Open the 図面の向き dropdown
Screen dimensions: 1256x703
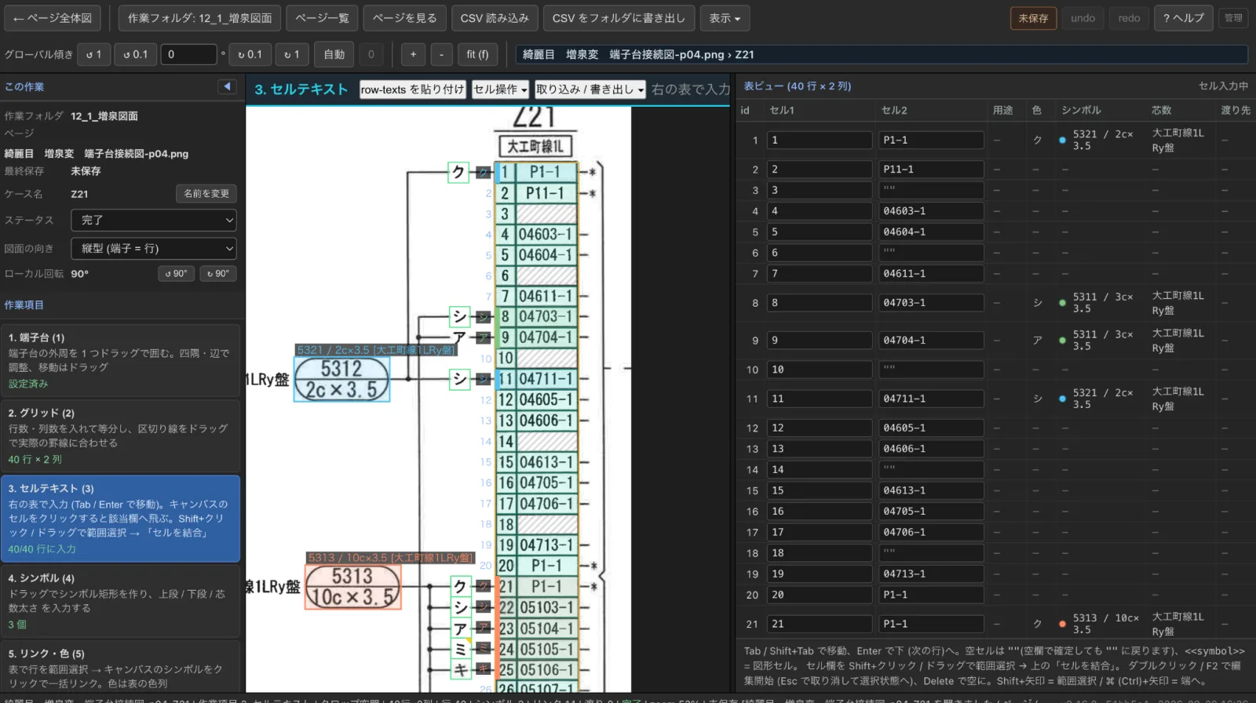click(x=154, y=249)
